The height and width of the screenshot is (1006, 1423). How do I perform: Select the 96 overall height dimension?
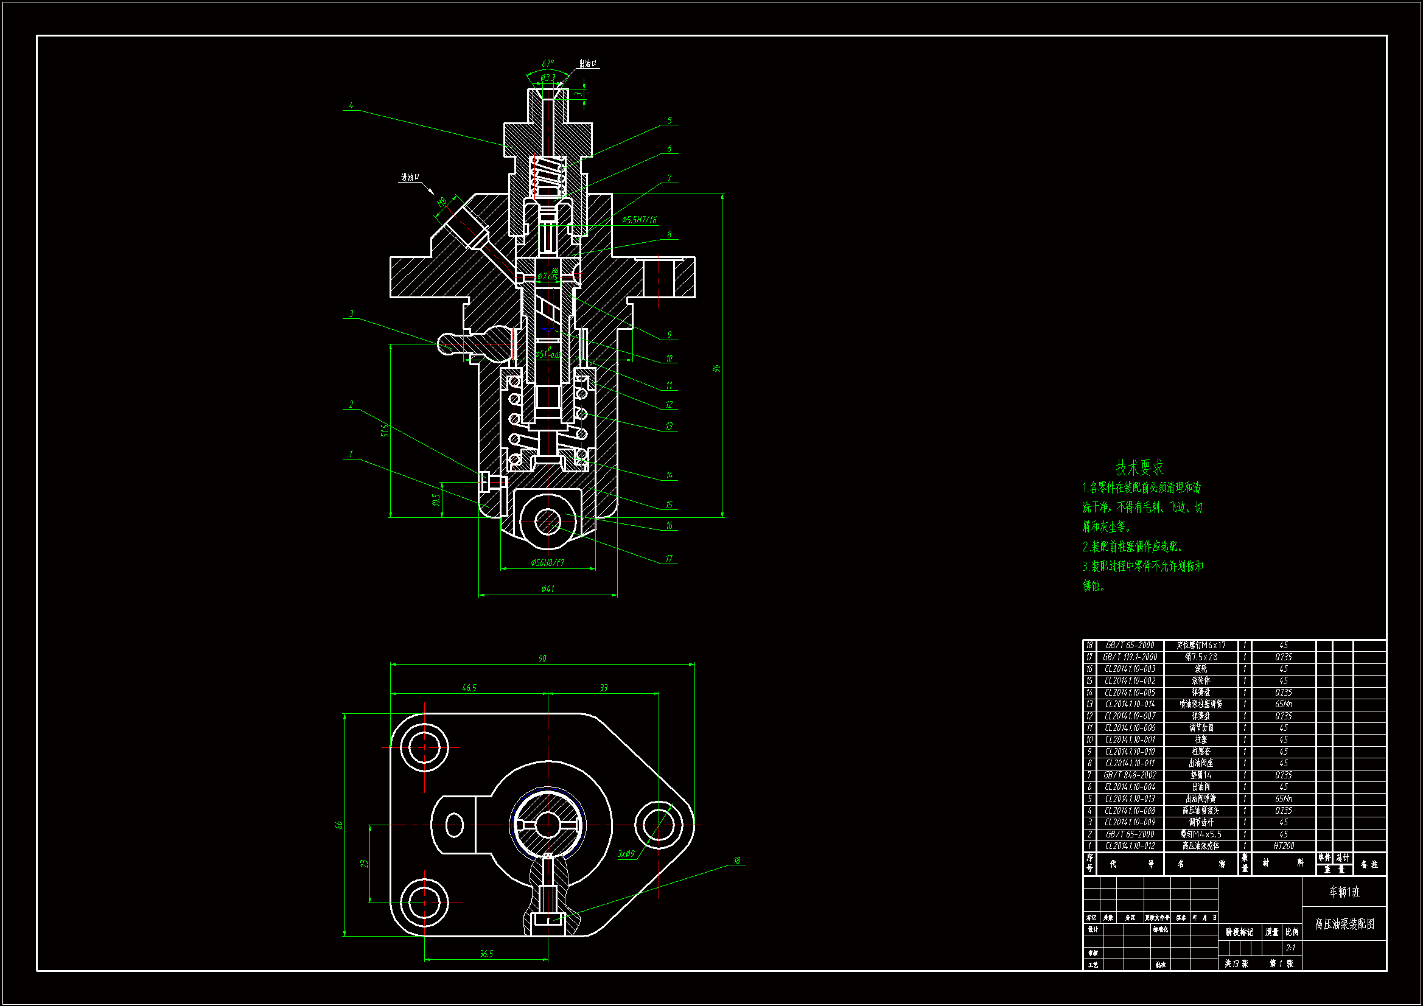(716, 368)
